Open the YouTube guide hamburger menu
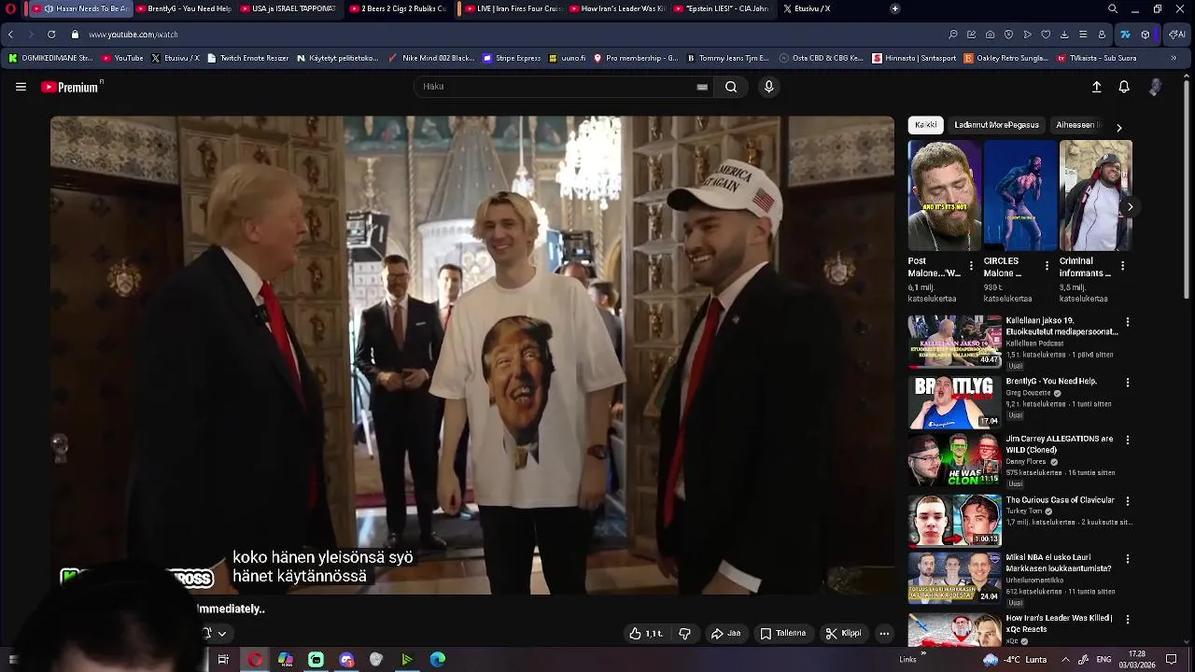This screenshot has width=1195, height=672. pyautogui.click(x=21, y=87)
